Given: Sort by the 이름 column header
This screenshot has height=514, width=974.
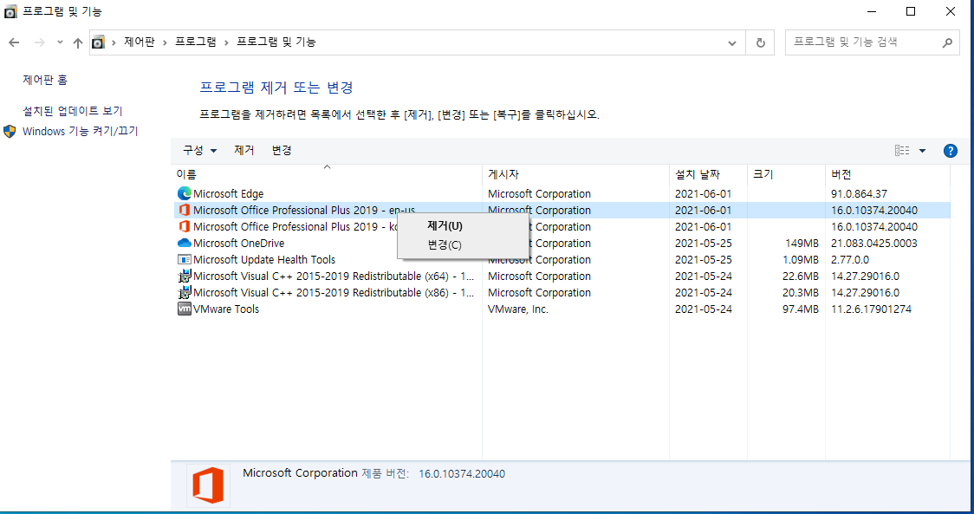Looking at the screenshot, I should coord(327,174).
